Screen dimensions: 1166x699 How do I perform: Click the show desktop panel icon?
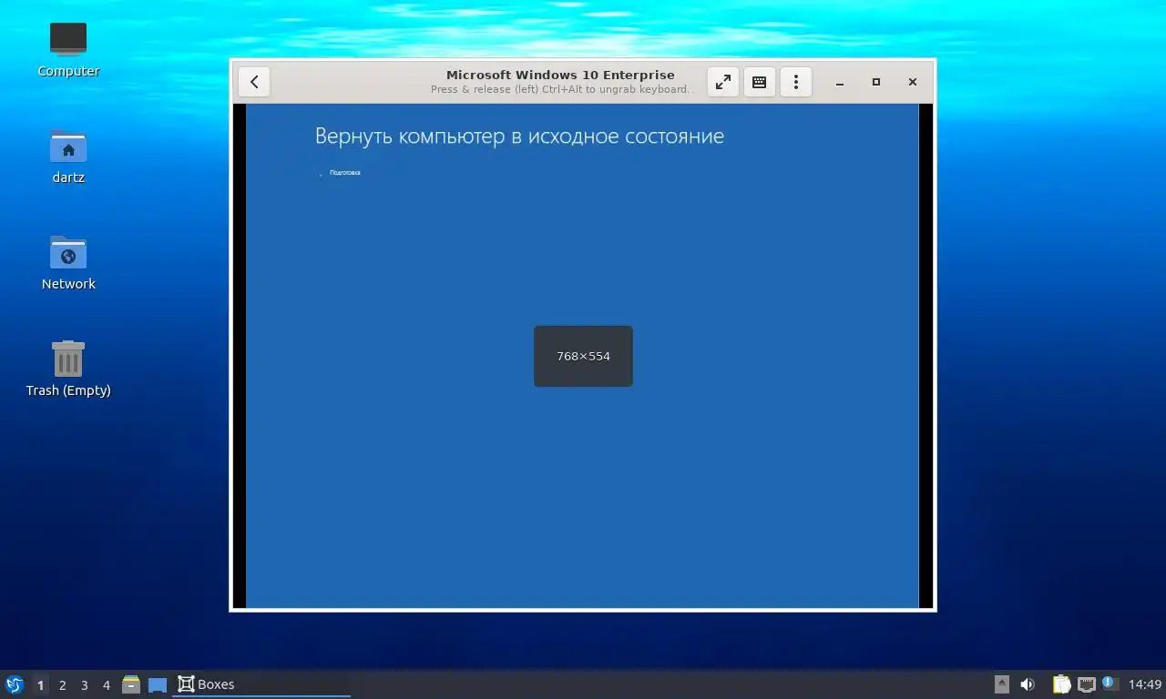coord(158,684)
